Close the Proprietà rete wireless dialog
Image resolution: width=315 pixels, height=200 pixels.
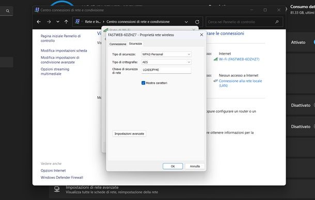[x=201, y=35]
